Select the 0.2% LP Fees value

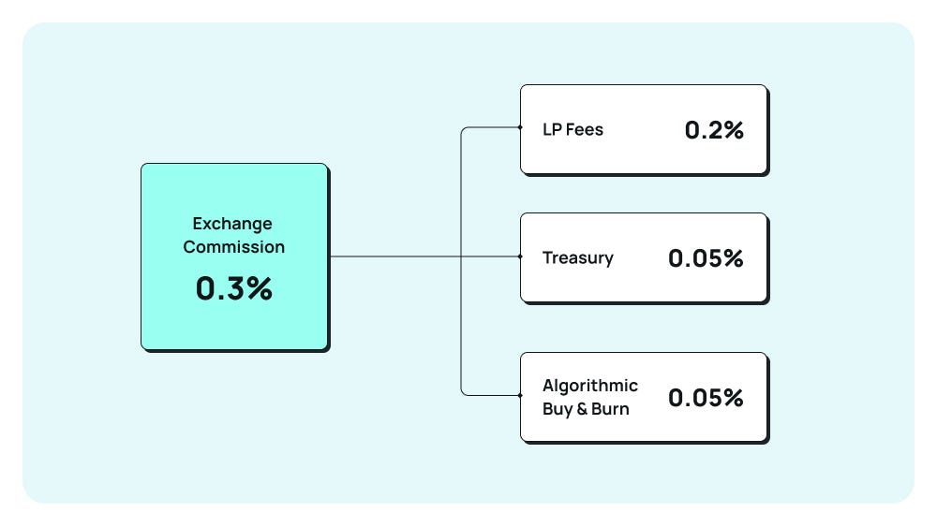[x=714, y=130]
